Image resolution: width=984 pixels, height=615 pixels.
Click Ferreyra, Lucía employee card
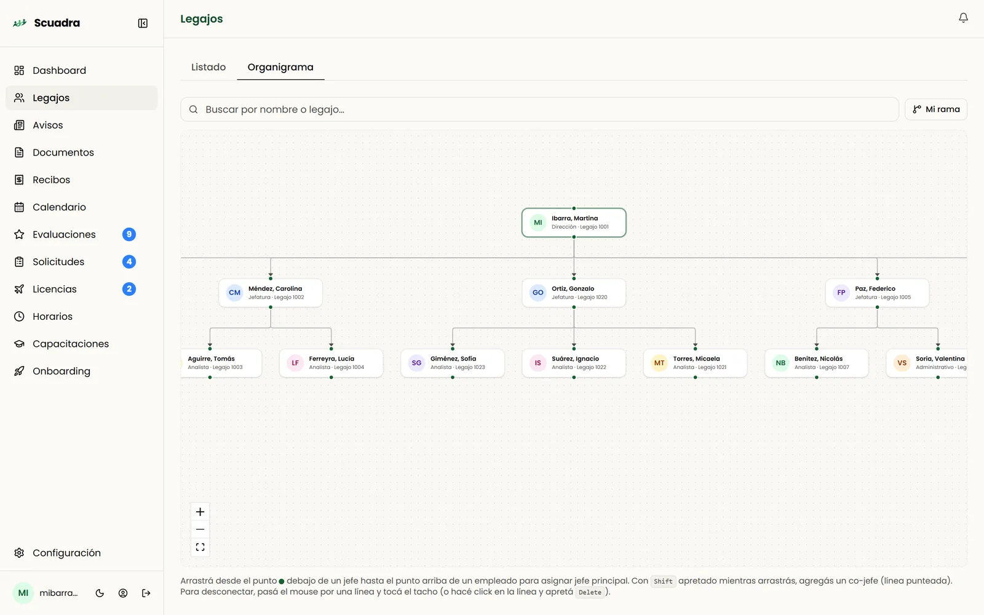coord(331,363)
